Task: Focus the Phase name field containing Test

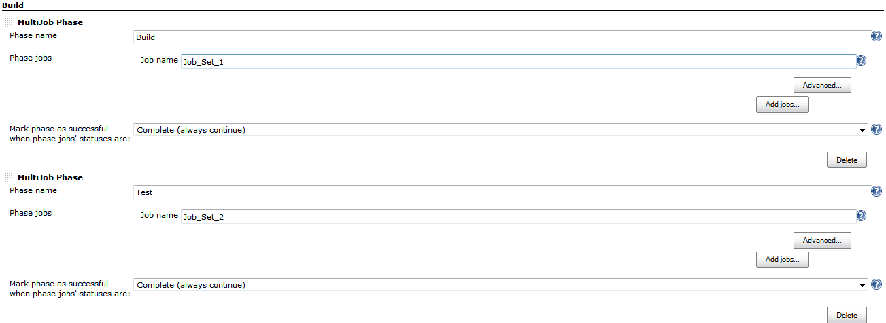Action: point(502,192)
